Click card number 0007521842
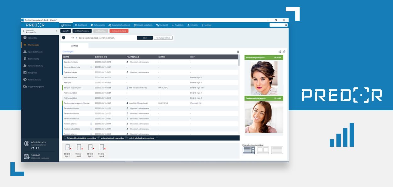Screen dimensions: 393x187 click(x=163, y=88)
